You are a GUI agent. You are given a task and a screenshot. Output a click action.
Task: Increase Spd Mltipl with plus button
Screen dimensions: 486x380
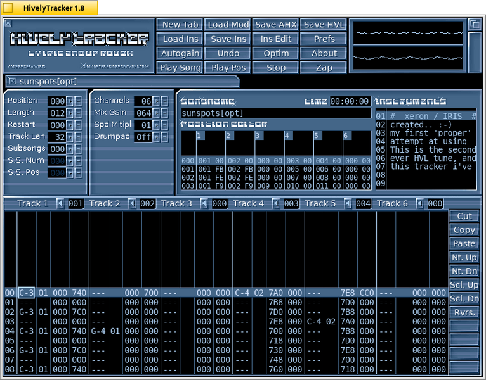[x=156, y=125]
